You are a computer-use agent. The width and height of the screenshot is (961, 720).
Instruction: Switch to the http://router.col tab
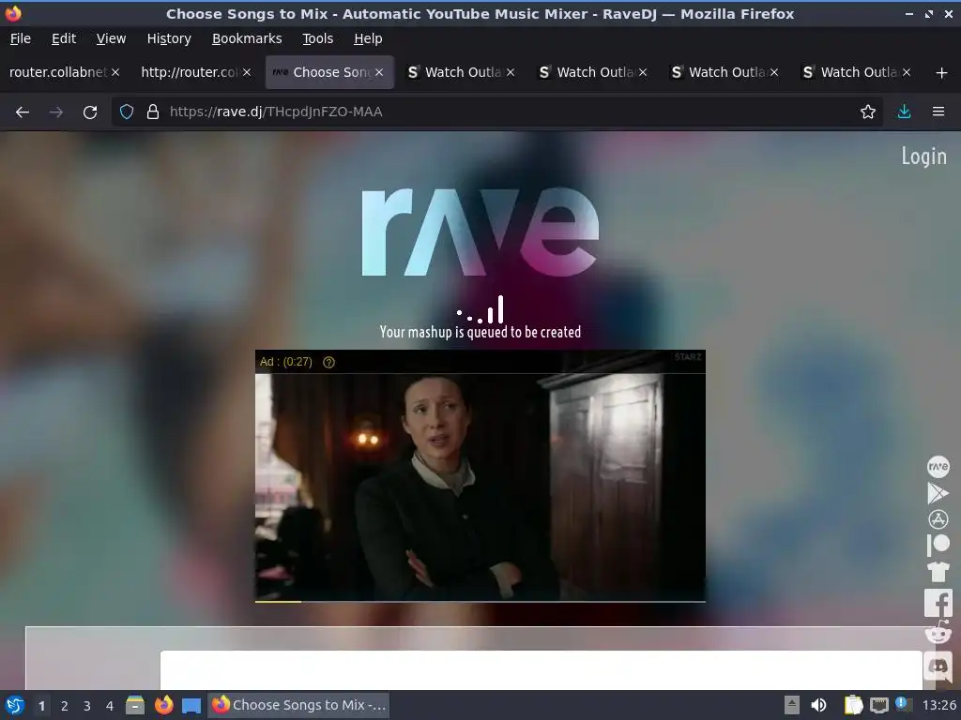tap(189, 72)
